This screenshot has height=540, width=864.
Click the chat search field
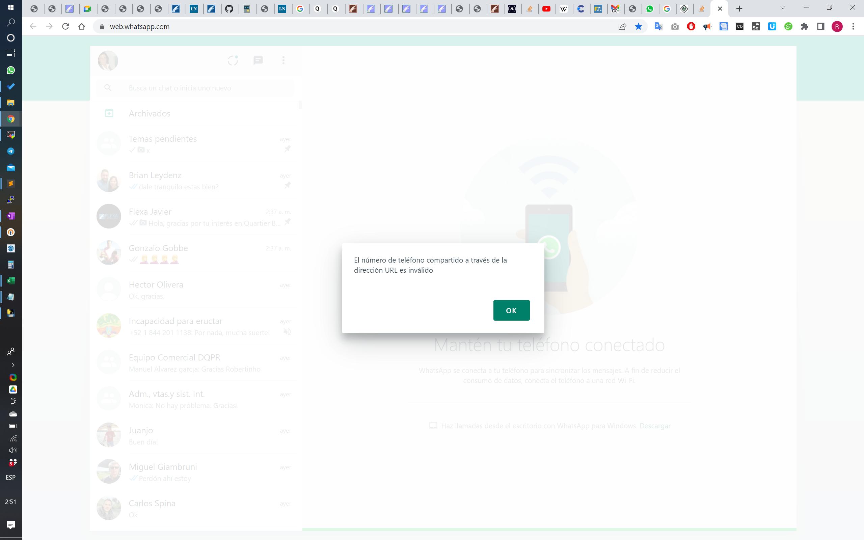pos(195,88)
